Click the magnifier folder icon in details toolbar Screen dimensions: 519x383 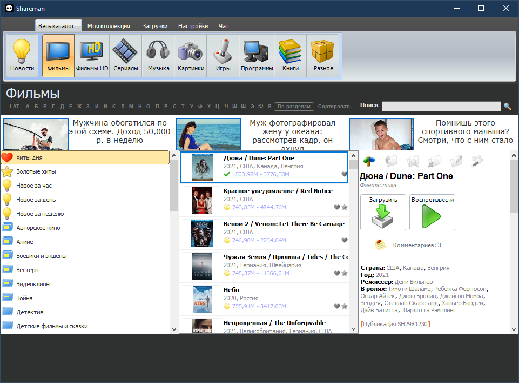click(x=413, y=161)
